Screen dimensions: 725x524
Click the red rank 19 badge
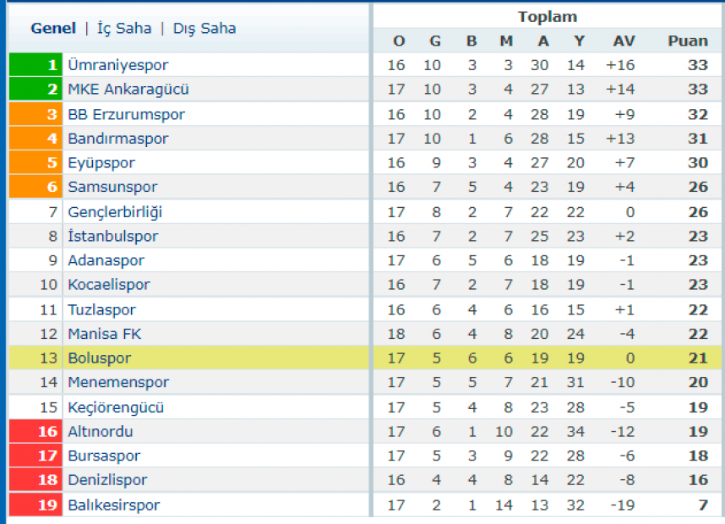point(35,505)
